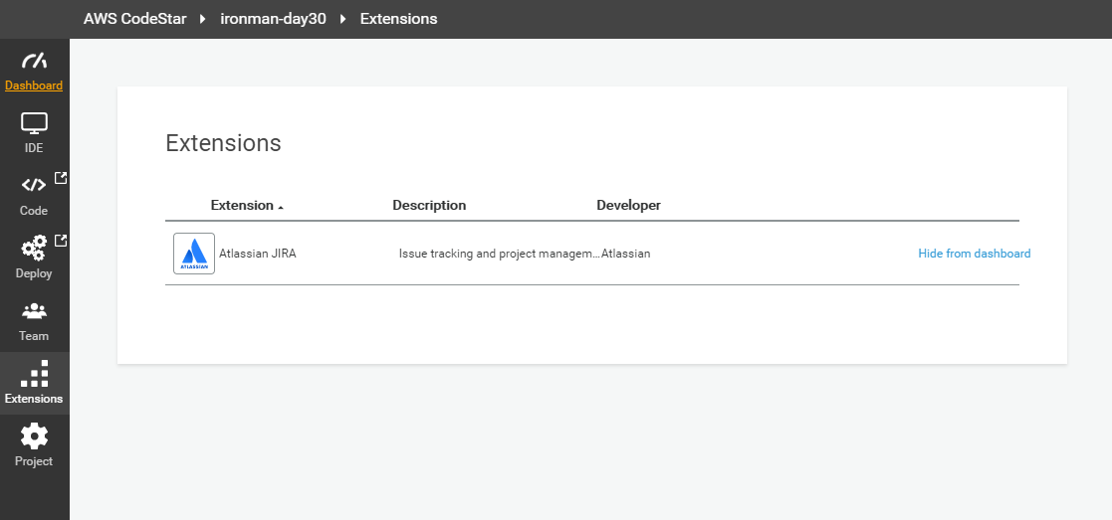
Task: Open the Deploy gears icon
Action: [34, 249]
